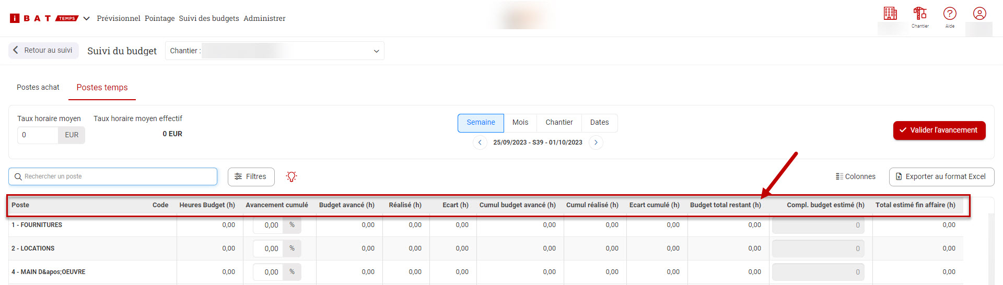Click Compl. budget estimé field for LOCATIONS

818,248
